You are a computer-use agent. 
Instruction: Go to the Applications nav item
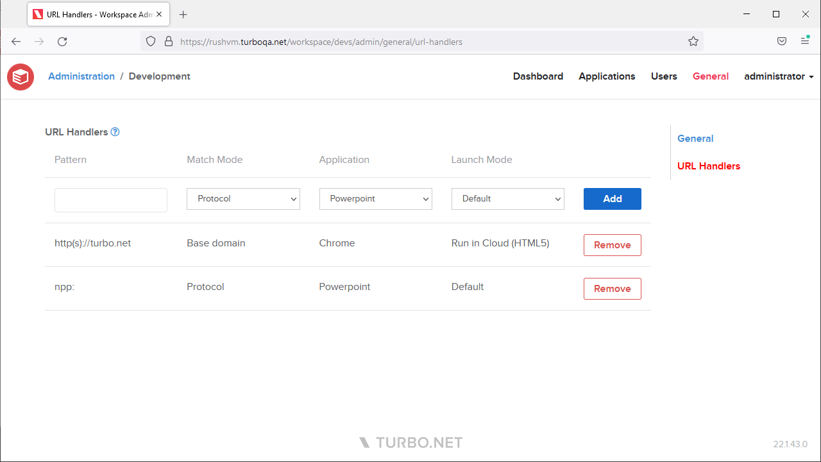click(607, 76)
